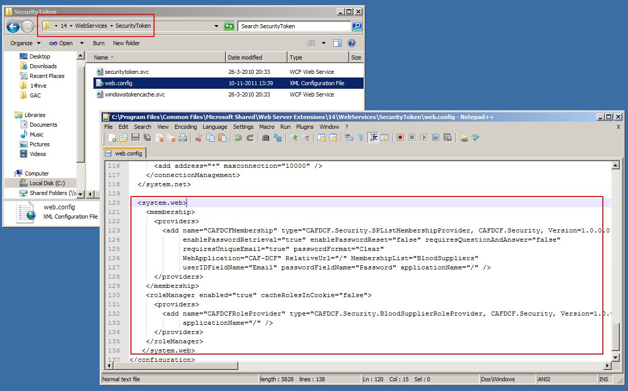Open the Language menu
The width and height of the screenshot is (628, 391).
215,127
